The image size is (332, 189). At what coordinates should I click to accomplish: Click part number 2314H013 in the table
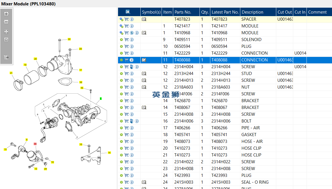pos(184,80)
